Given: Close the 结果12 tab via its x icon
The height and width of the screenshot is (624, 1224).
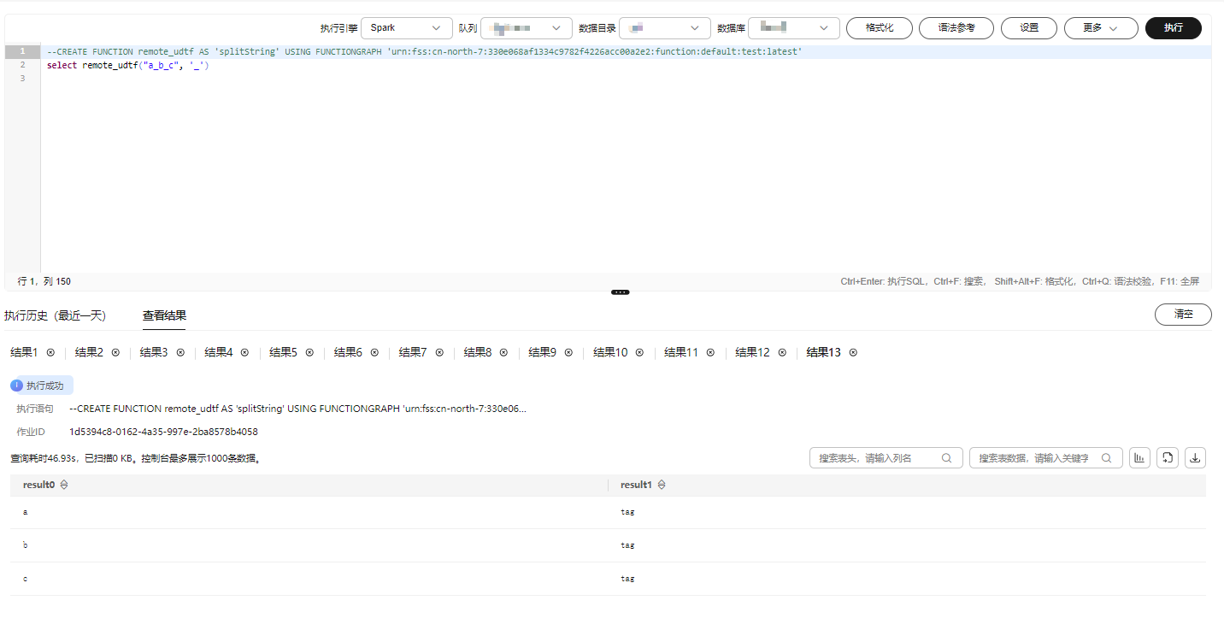Looking at the screenshot, I should pos(781,352).
